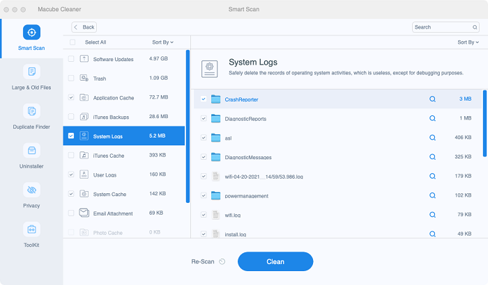Uncheck the powermanagement checkbox
Screen dimensions: 488x285
tap(204, 195)
